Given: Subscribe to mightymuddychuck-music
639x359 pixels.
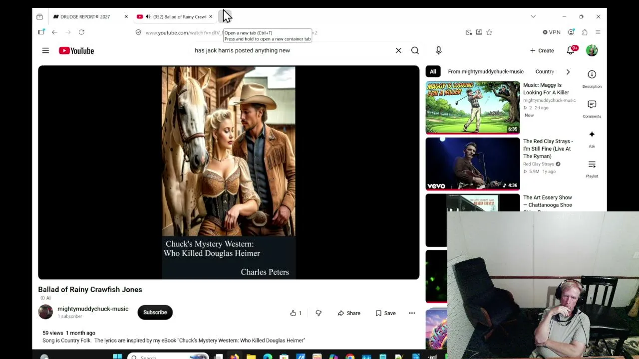Looking at the screenshot, I should (155, 313).
